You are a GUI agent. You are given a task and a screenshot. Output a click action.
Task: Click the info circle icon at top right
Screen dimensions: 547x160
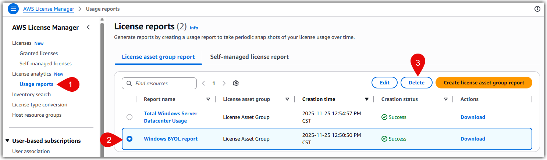point(537,9)
